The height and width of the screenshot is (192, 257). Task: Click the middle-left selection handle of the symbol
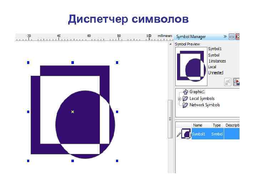click(x=28, y=112)
